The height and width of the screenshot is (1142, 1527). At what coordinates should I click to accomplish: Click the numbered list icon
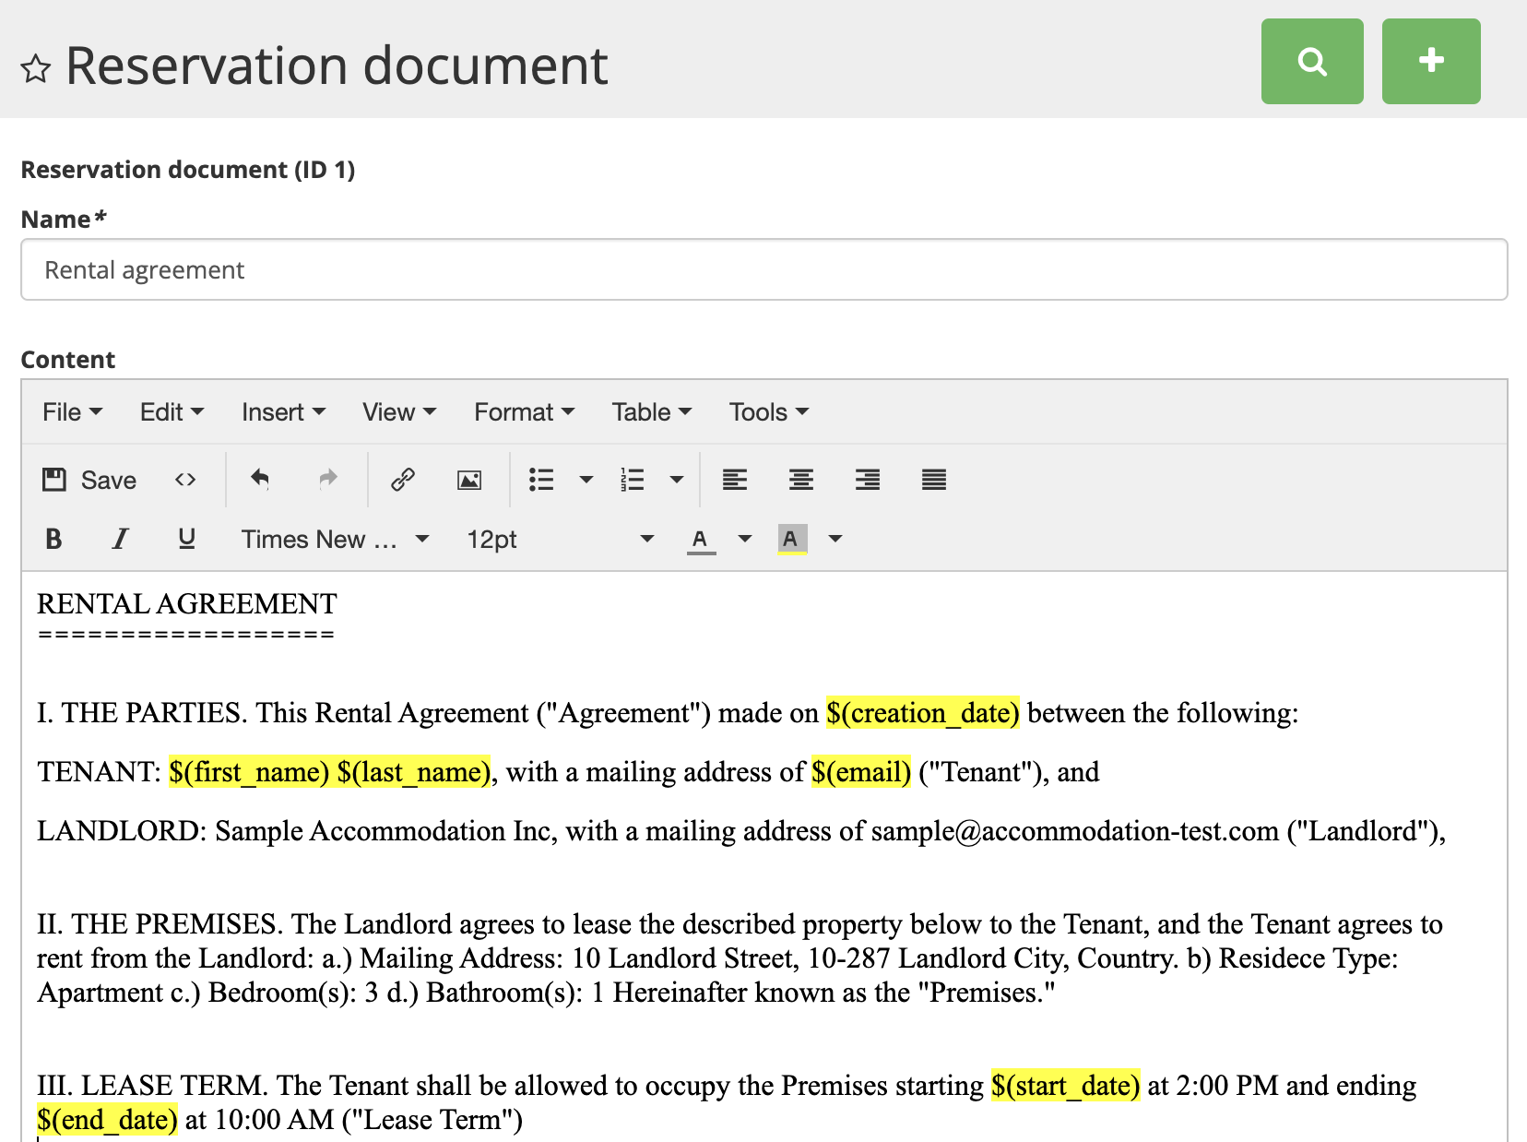633,480
